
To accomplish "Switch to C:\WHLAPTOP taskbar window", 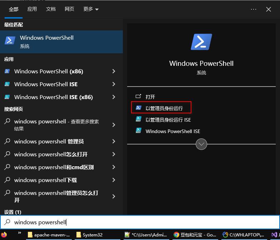I will 244,235.
